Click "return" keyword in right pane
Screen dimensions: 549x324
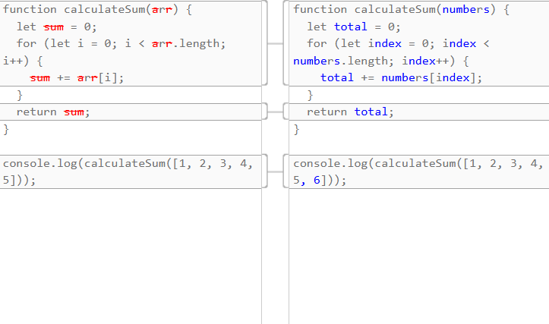[327, 112]
